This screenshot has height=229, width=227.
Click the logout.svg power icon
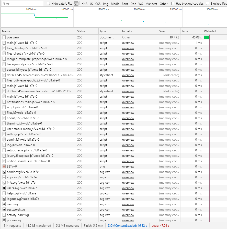4,199
